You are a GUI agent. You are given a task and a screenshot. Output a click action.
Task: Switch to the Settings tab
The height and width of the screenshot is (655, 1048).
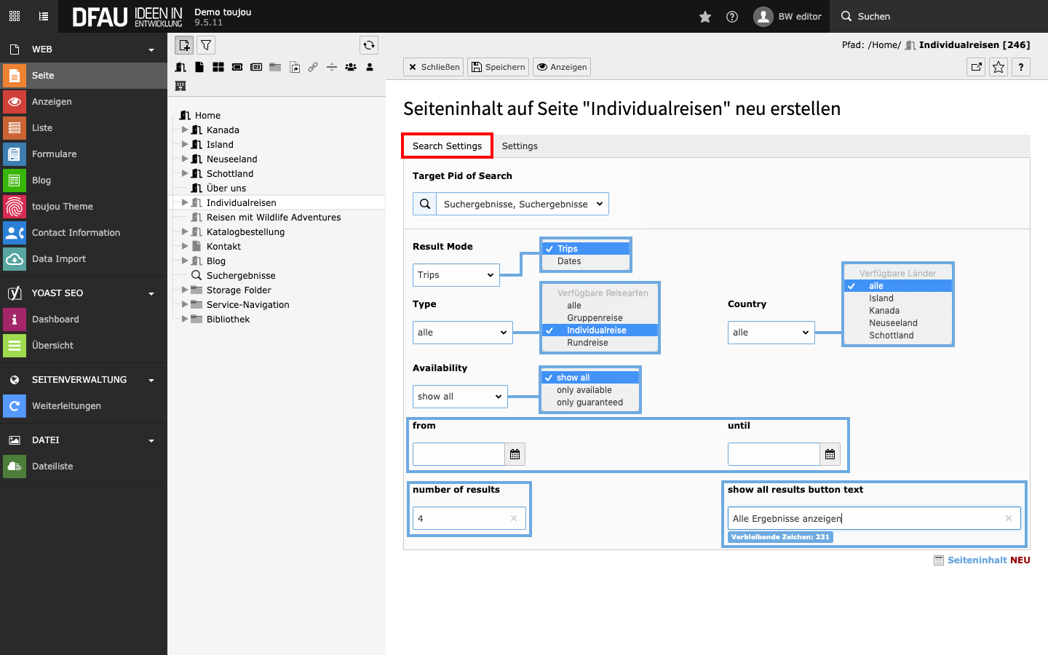click(x=520, y=146)
